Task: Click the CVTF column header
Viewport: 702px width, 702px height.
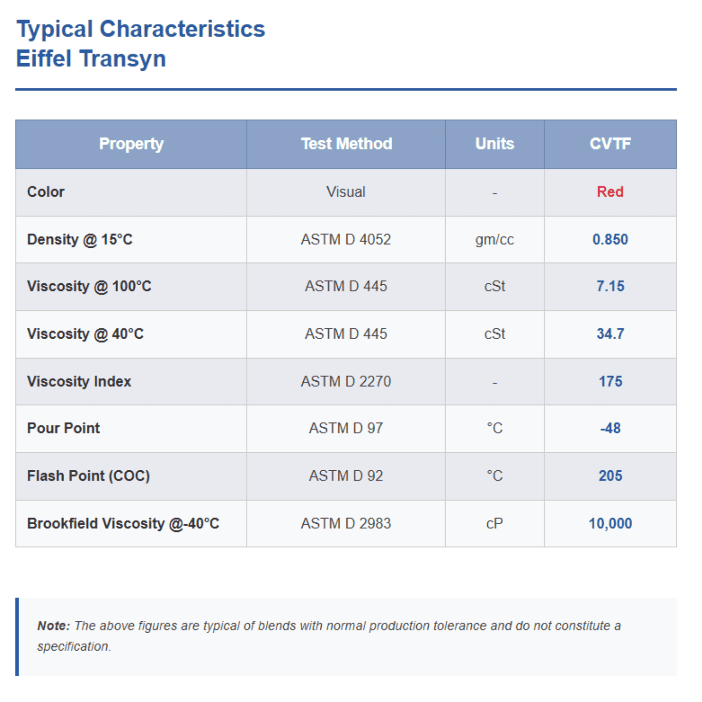Action: click(610, 144)
